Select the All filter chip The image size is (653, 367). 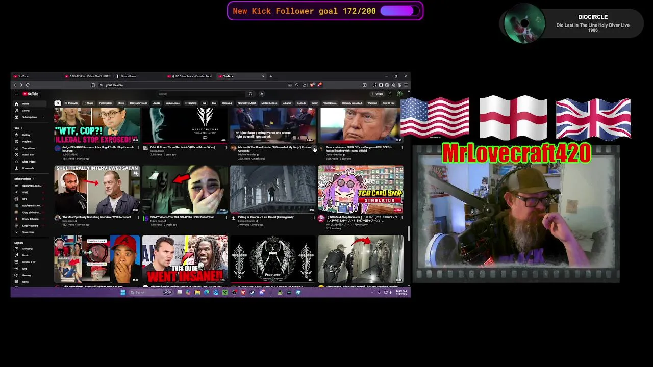(x=58, y=103)
